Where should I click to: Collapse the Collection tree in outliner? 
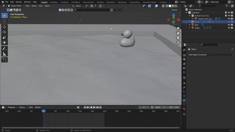pyautogui.click(x=187, y=12)
